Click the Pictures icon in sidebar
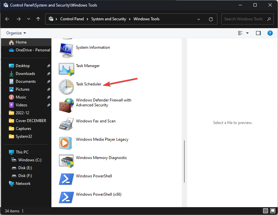Viewport: 278px width, 215px height. (11, 89)
